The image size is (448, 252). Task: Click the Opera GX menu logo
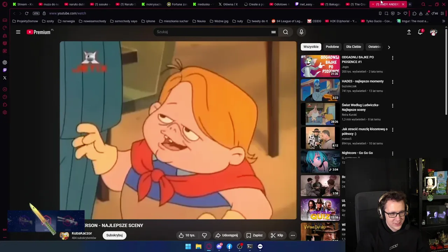point(5,4)
